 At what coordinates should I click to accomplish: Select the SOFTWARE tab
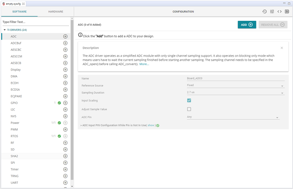19,12
